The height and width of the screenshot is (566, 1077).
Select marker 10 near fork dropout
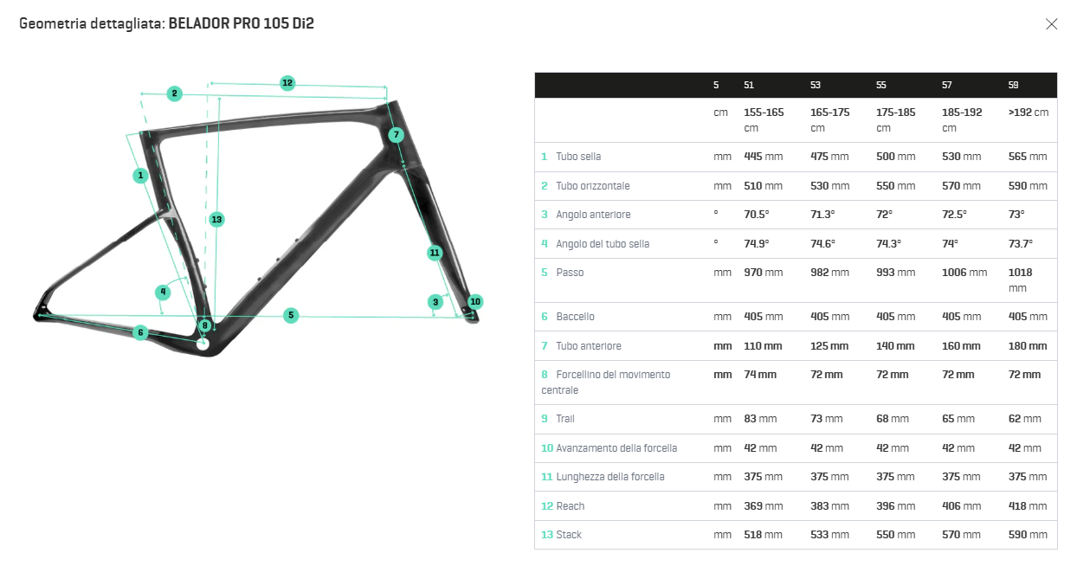click(475, 302)
